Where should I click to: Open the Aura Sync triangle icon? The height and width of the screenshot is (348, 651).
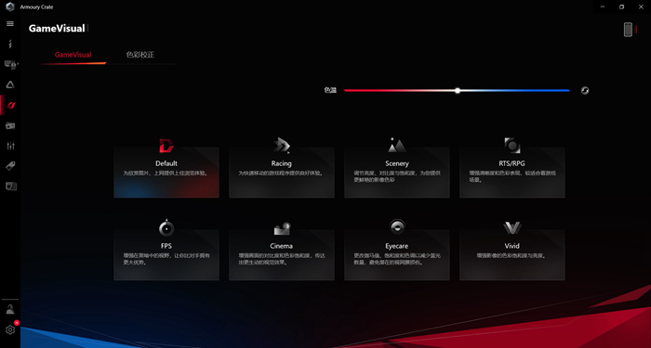tap(10, 84)
